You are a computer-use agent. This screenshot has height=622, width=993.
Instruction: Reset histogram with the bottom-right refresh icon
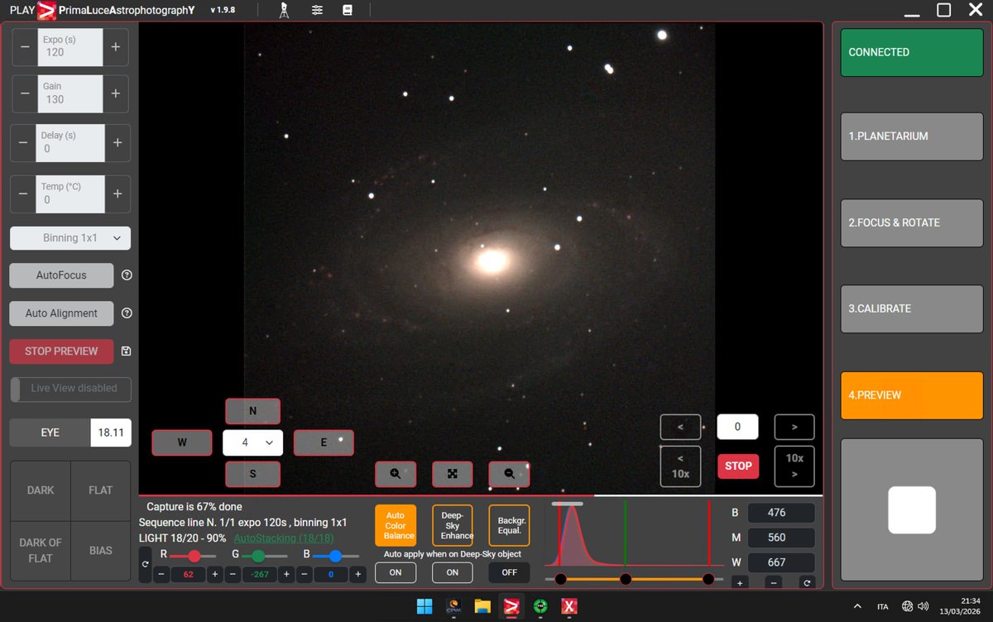coord(806,582)
